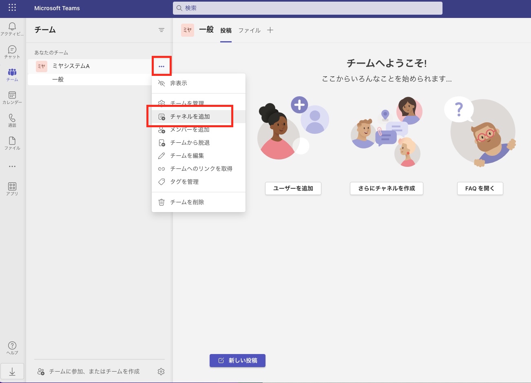Click the さらにチャネルを作成 button
Viewport: 531px width, 383px height.
click(387, 188)
